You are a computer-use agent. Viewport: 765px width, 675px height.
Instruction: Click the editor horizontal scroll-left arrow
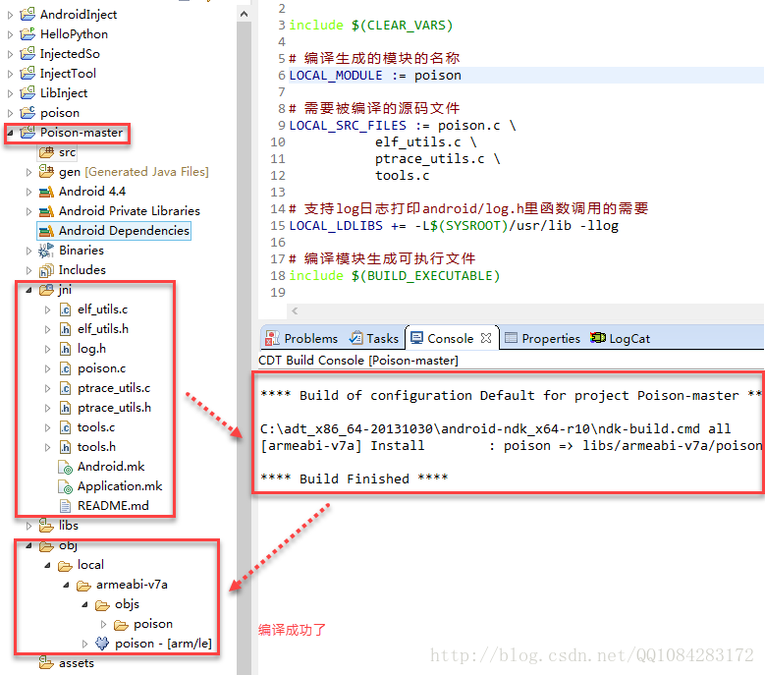(x=295, y=310)
